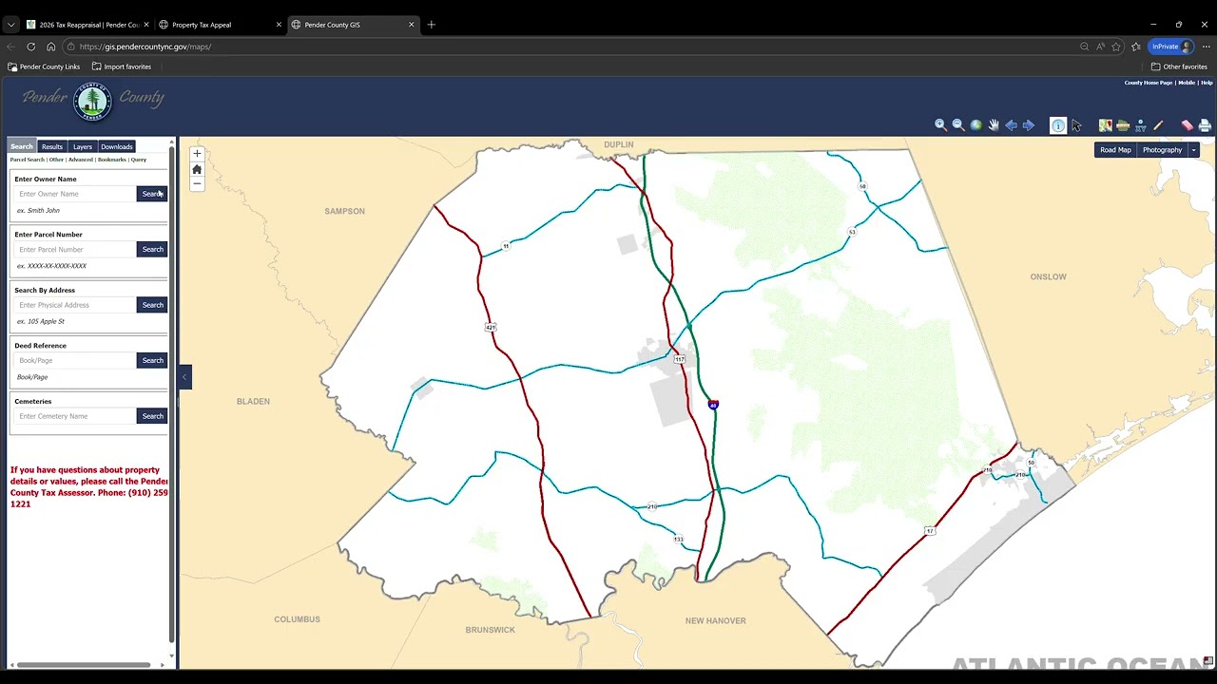
Task: Zoom out with map minus button
Action: click(x=197, y=184)
